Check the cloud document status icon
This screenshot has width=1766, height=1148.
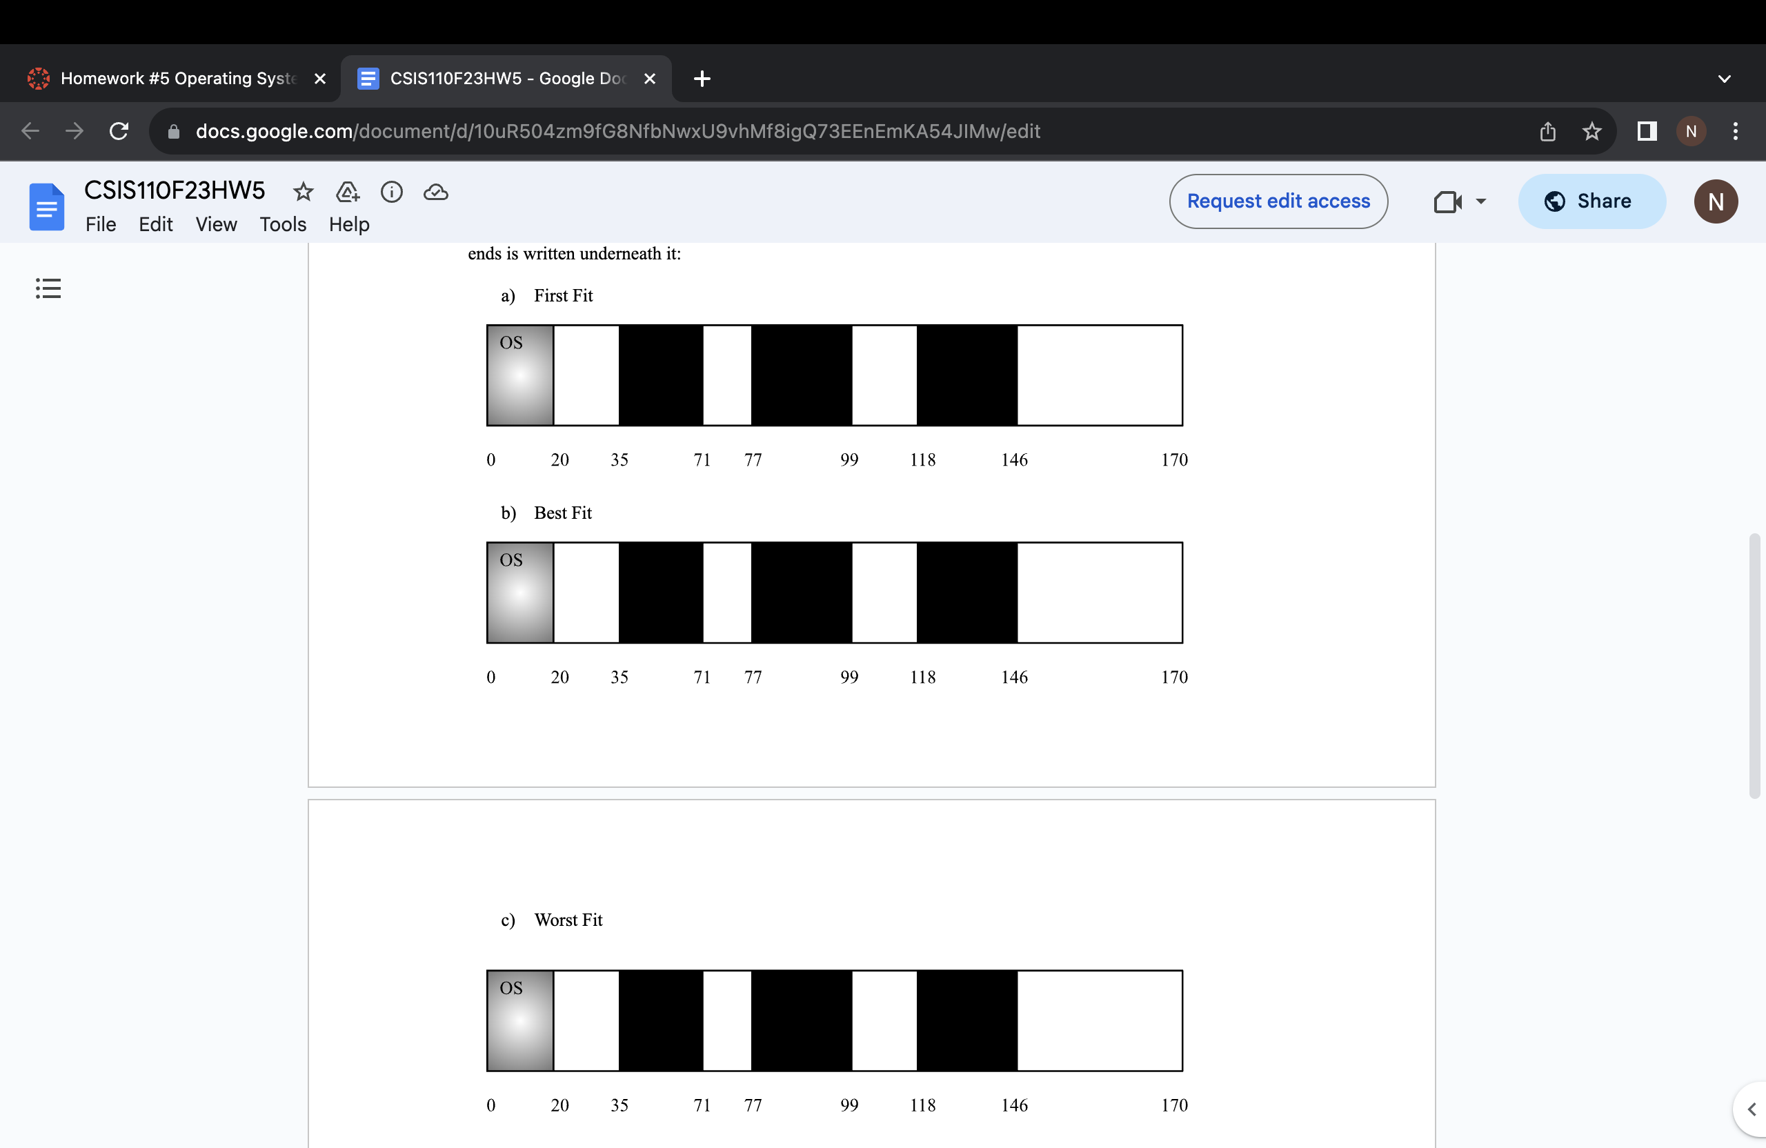coord(435,192)
